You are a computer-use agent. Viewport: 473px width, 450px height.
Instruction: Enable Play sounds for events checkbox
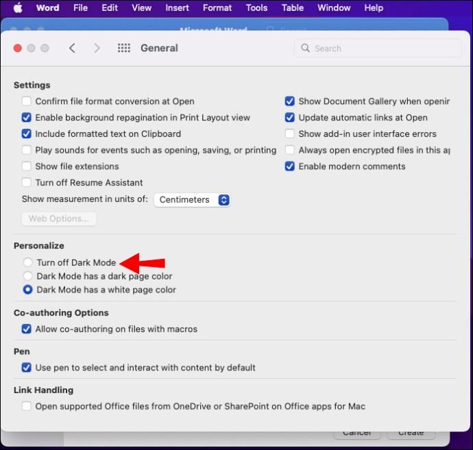point(27,150)
